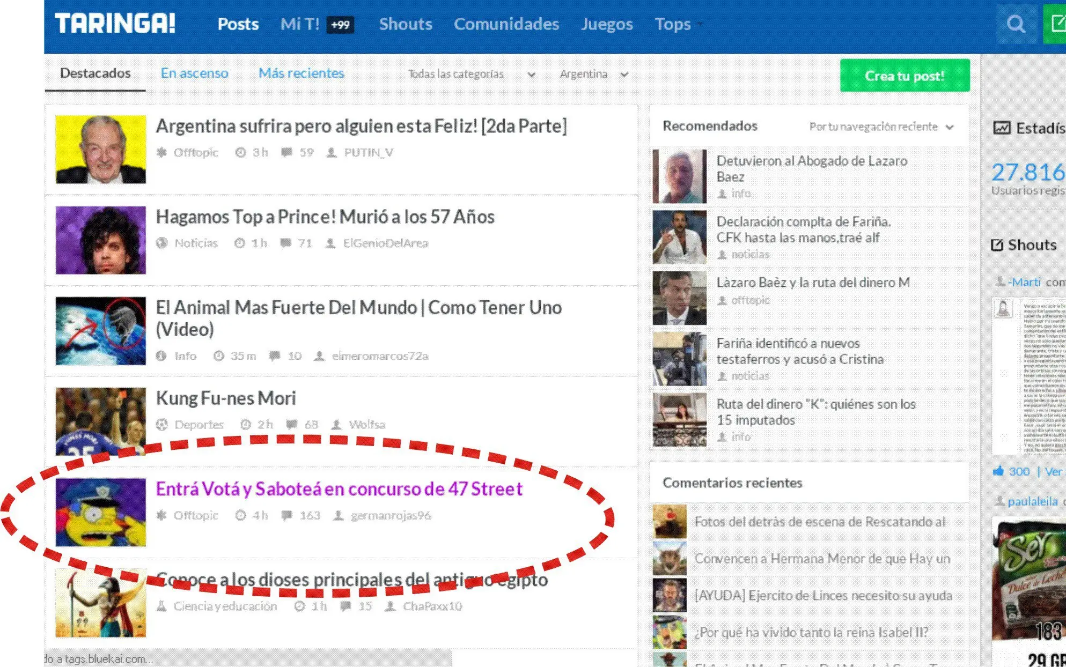Open recommended Declaración complta de Fariña

click(803, 229)
